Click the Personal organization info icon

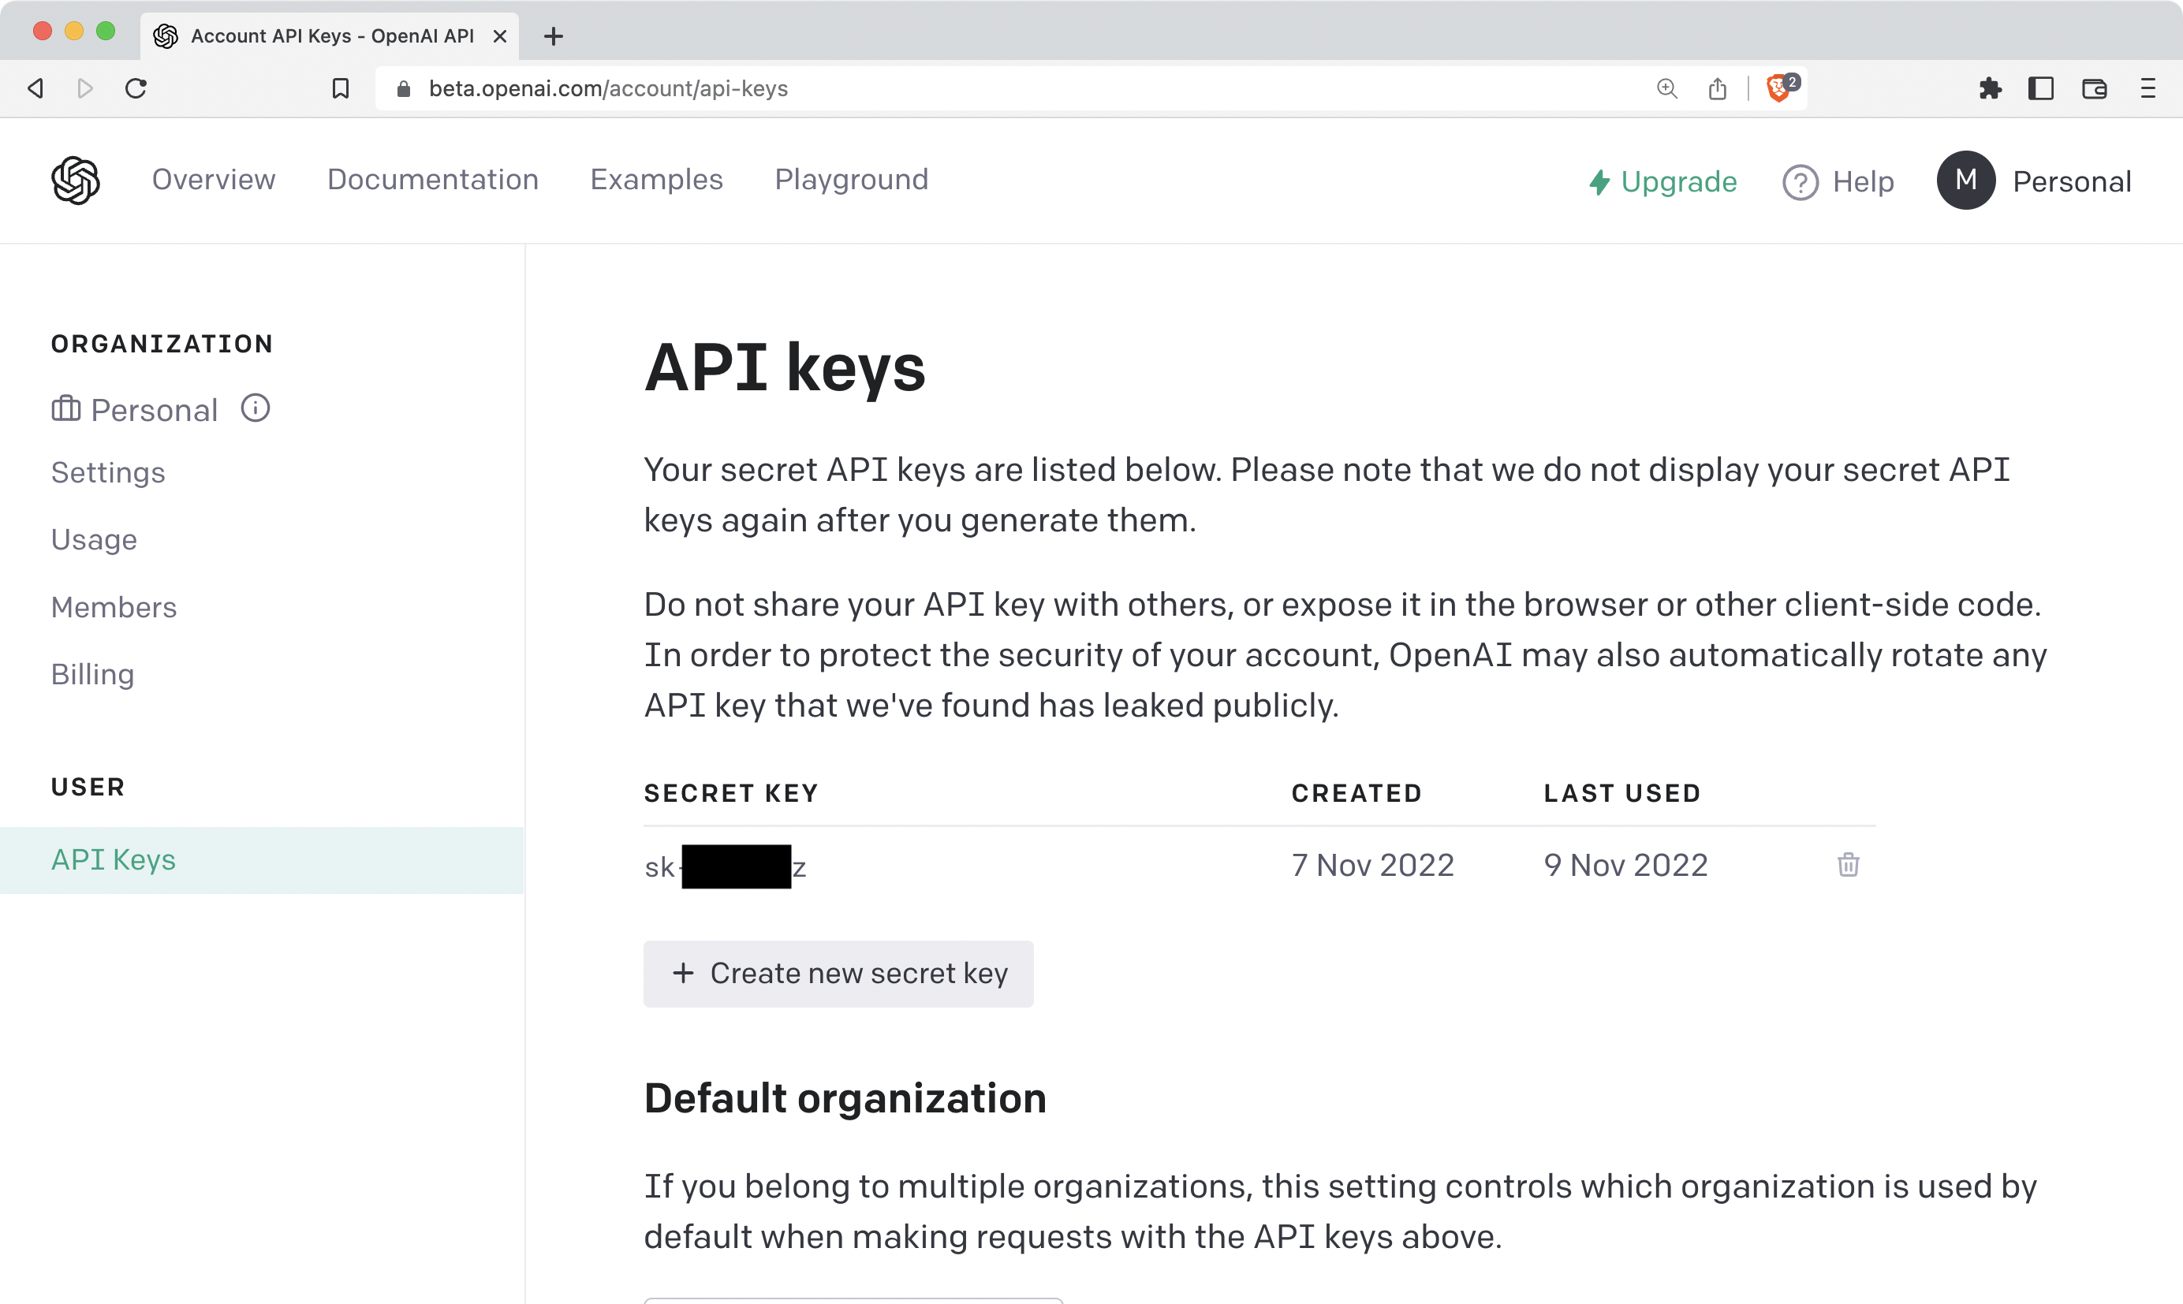pos(252,410)
